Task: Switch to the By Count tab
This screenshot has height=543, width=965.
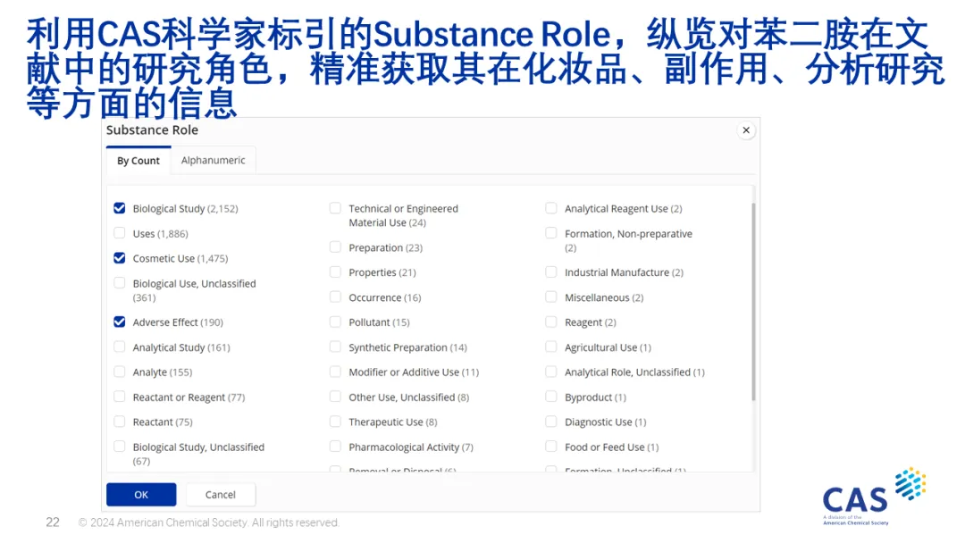Action: [x=138, y=161]
